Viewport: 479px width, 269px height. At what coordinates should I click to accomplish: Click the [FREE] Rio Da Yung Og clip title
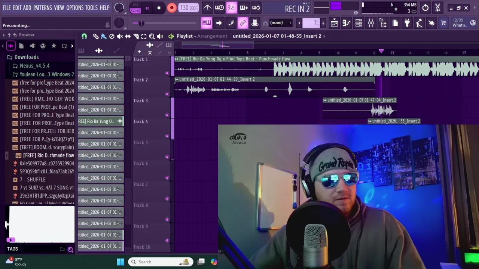[x=235, y=59]
